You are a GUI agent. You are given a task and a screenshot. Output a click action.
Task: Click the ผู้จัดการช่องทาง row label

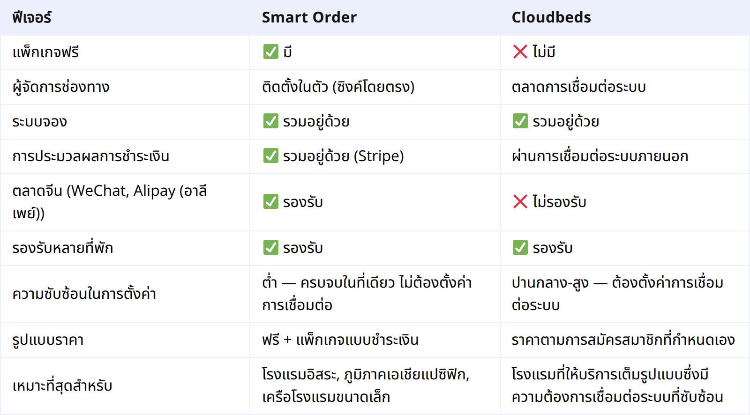click(x=61, y=87)
